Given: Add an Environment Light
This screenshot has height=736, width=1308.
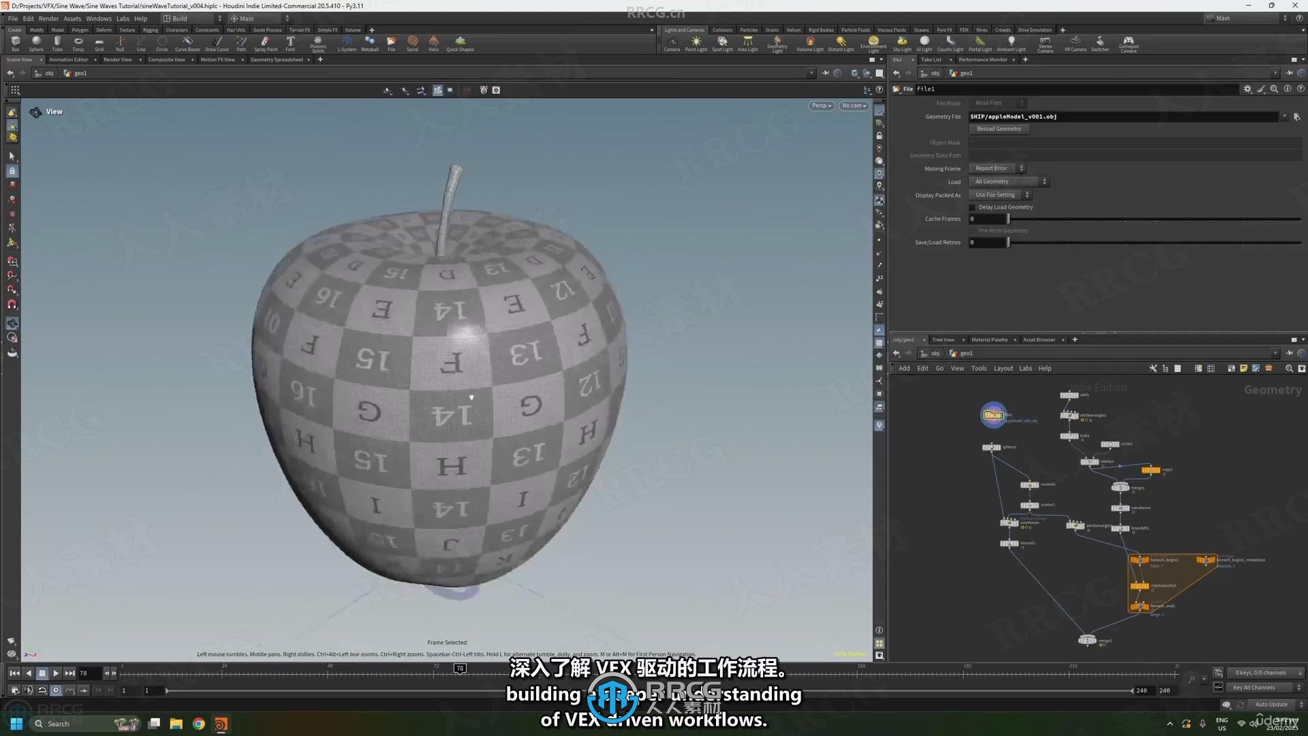Looking at the screenshot, I should click(x=873, y=44).
